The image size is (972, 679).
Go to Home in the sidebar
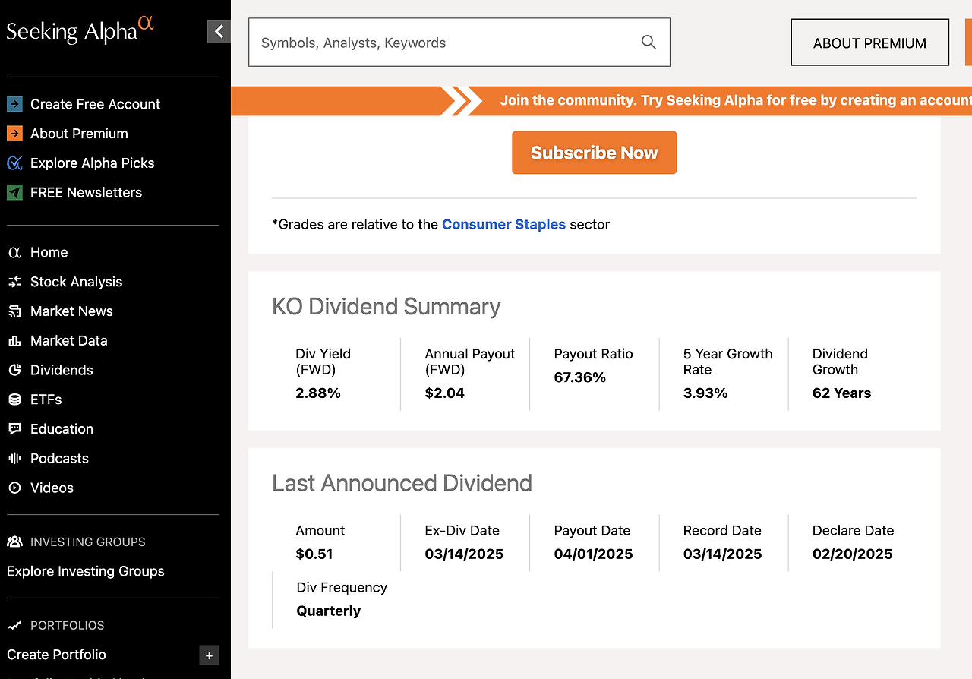pos(49,252)
